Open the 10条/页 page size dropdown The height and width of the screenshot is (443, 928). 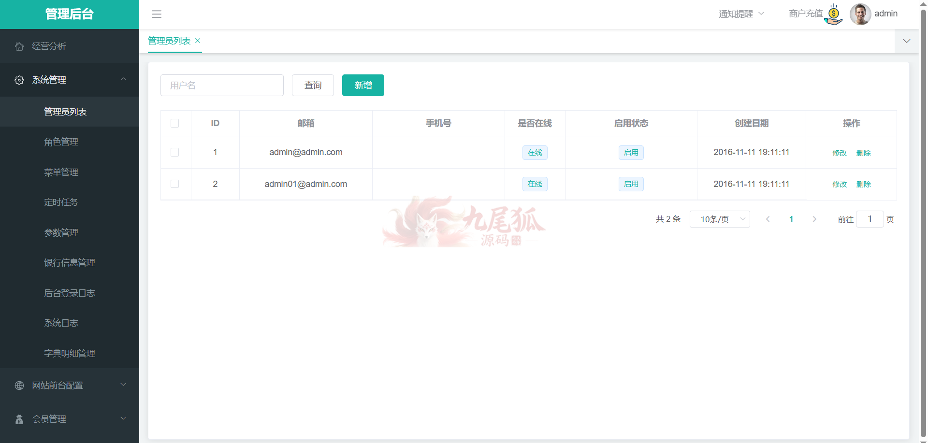pos(719,219)
